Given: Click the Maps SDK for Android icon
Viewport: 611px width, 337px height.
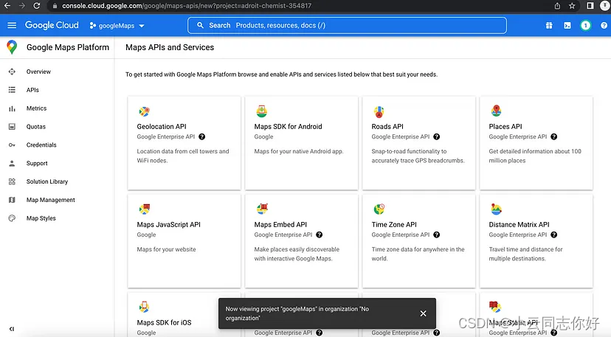Looking at the screenshot, I should [261, 111].
